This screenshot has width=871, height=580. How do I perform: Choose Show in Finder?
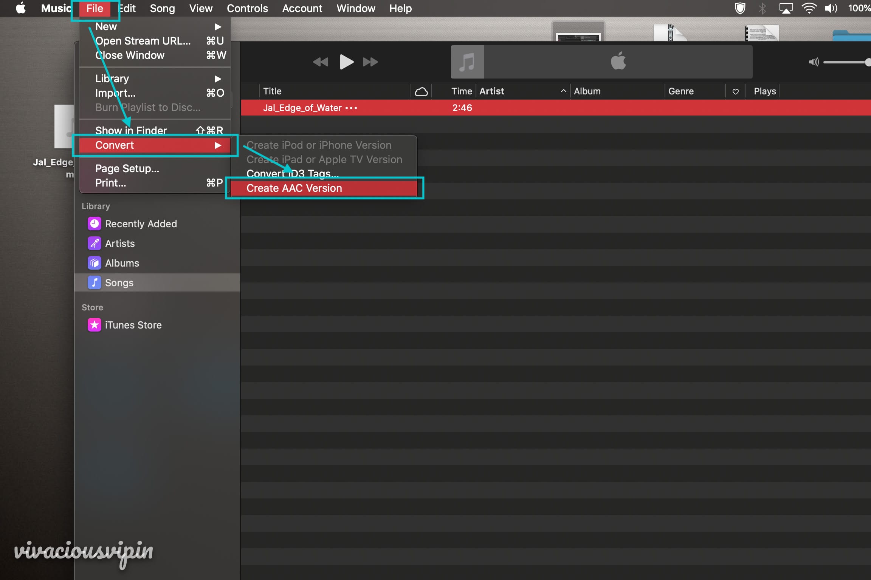tap(155, 130)
